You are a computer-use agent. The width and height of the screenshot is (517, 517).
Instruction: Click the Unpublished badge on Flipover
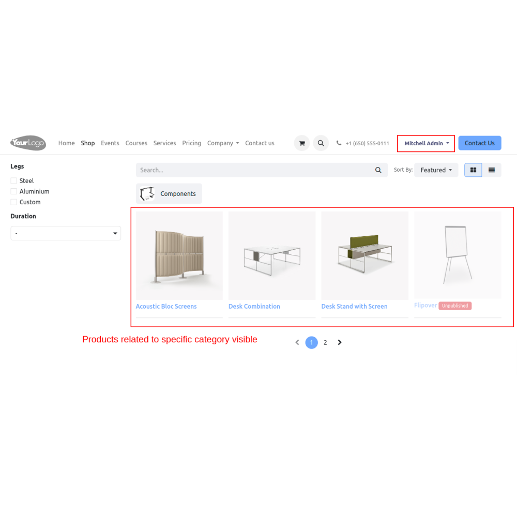455,306
